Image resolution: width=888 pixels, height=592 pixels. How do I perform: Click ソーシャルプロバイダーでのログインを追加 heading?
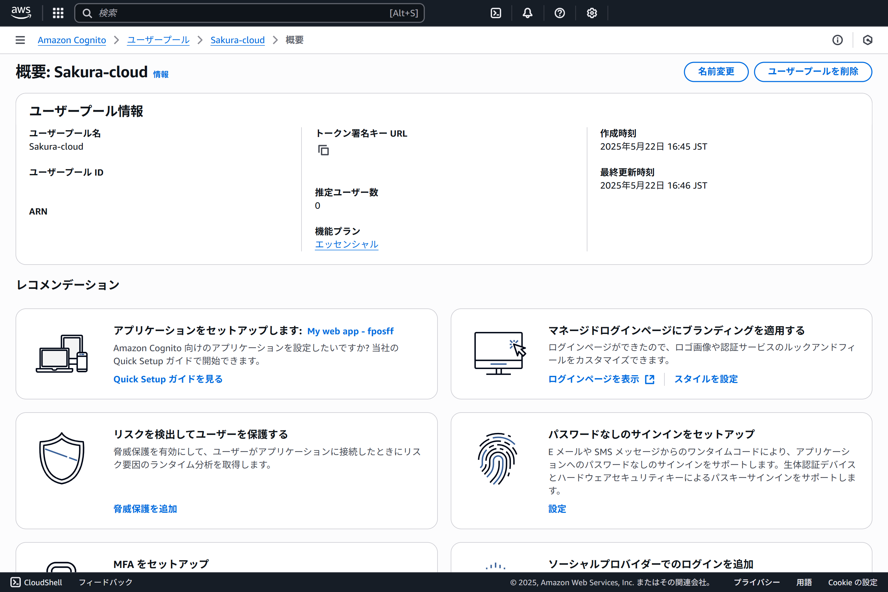651,564
